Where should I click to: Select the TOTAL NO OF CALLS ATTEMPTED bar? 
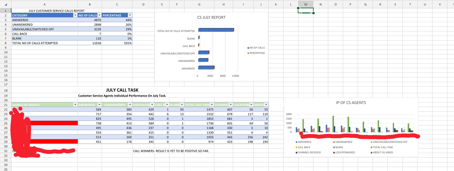(216, 30)
